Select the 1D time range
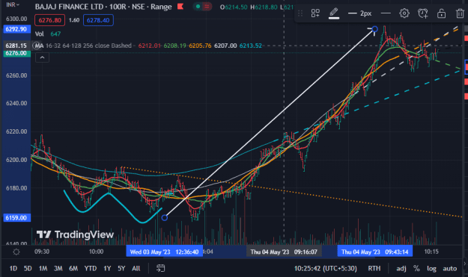 (x=13, y=268)
